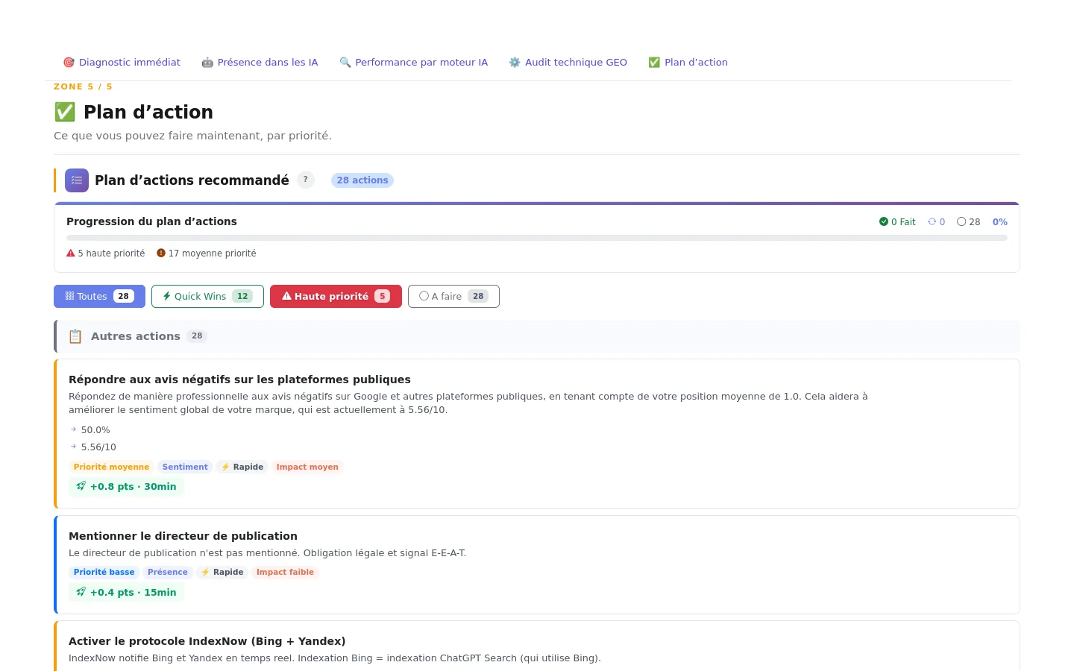This screenshot has height=671, width=1074.
Task: Click the Présence category tag
Action: coord(168,572)
